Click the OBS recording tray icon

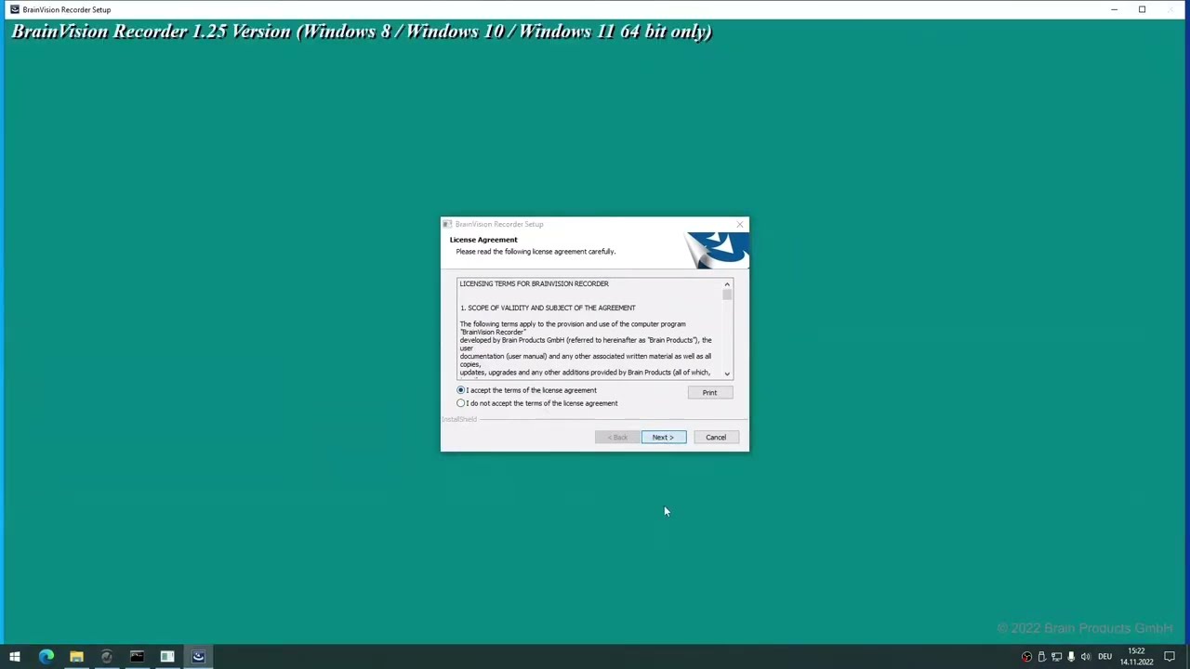click(x=1026, y=657)
